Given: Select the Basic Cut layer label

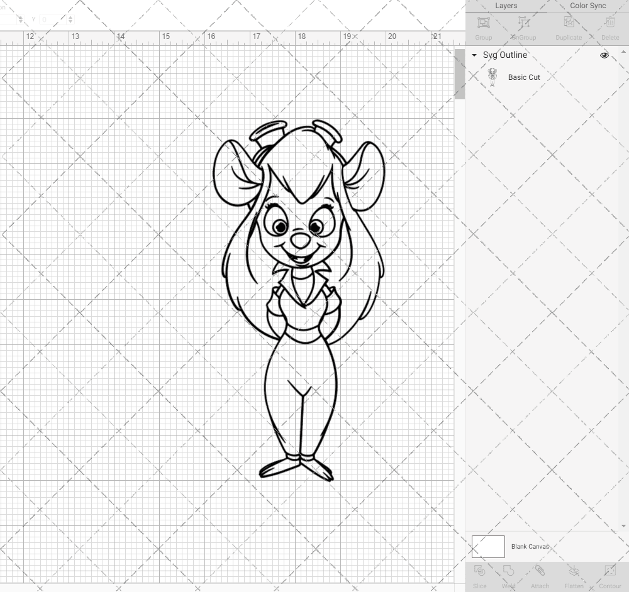Looking at the screenshot, I should point(524,77).
